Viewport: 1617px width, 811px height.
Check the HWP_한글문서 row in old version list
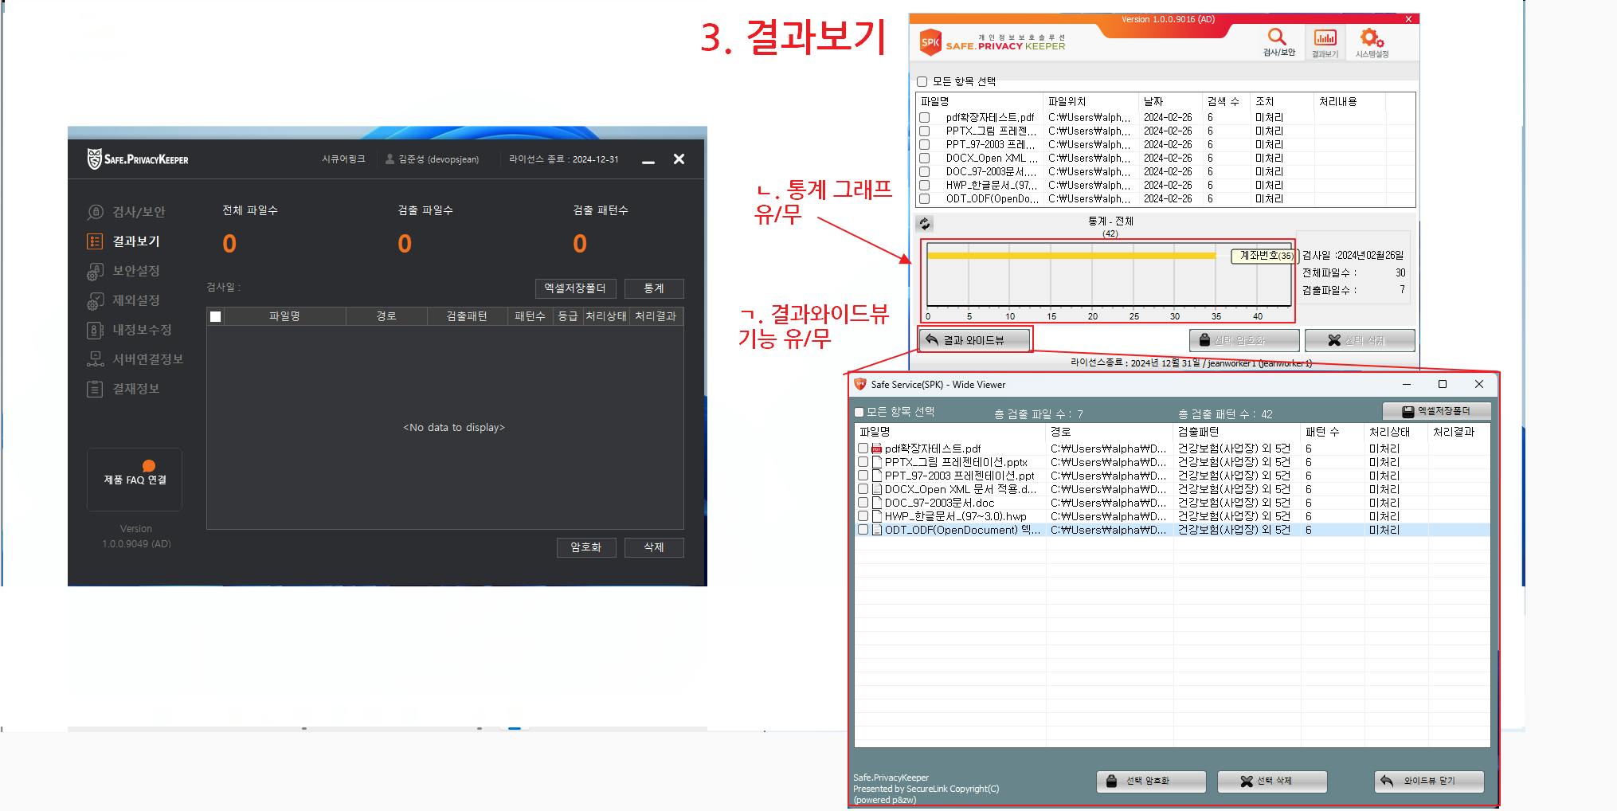[924, 186]
